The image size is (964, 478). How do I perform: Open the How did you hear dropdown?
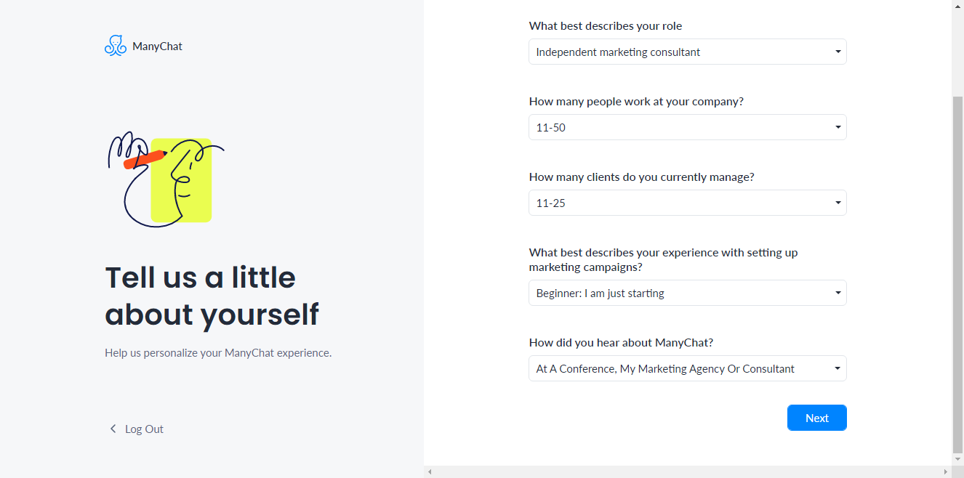point(688,368)
